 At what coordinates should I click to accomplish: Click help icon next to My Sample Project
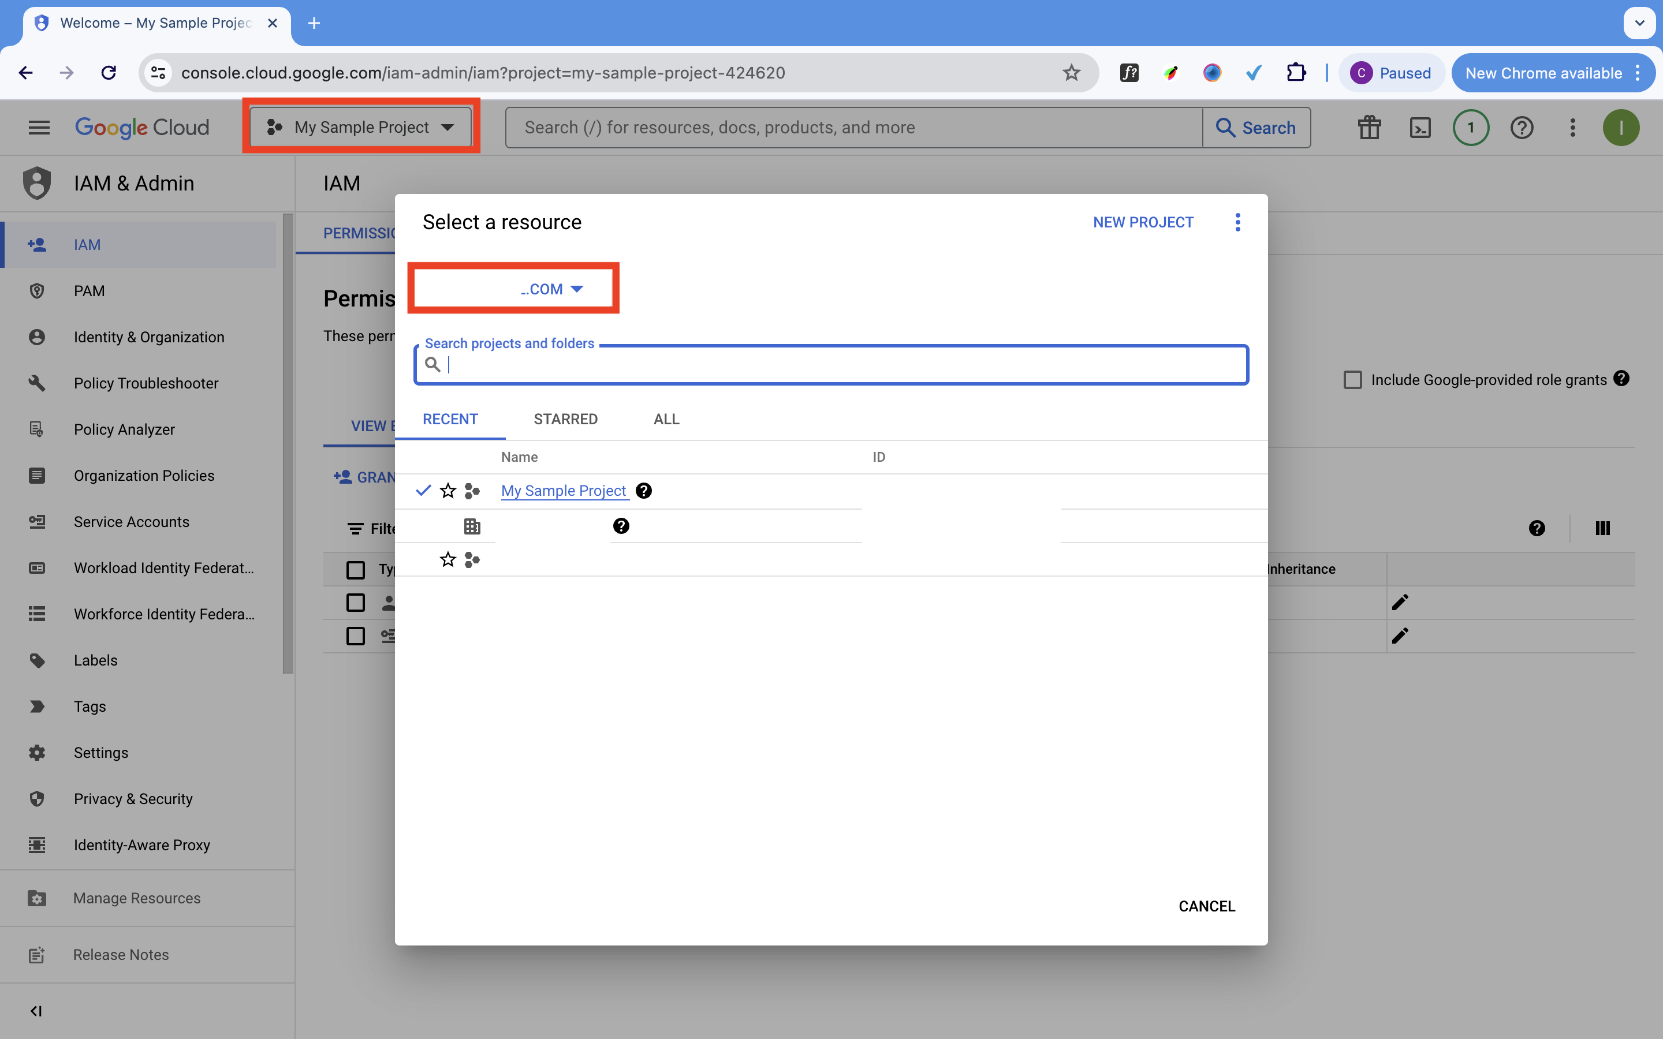(643, 491)
